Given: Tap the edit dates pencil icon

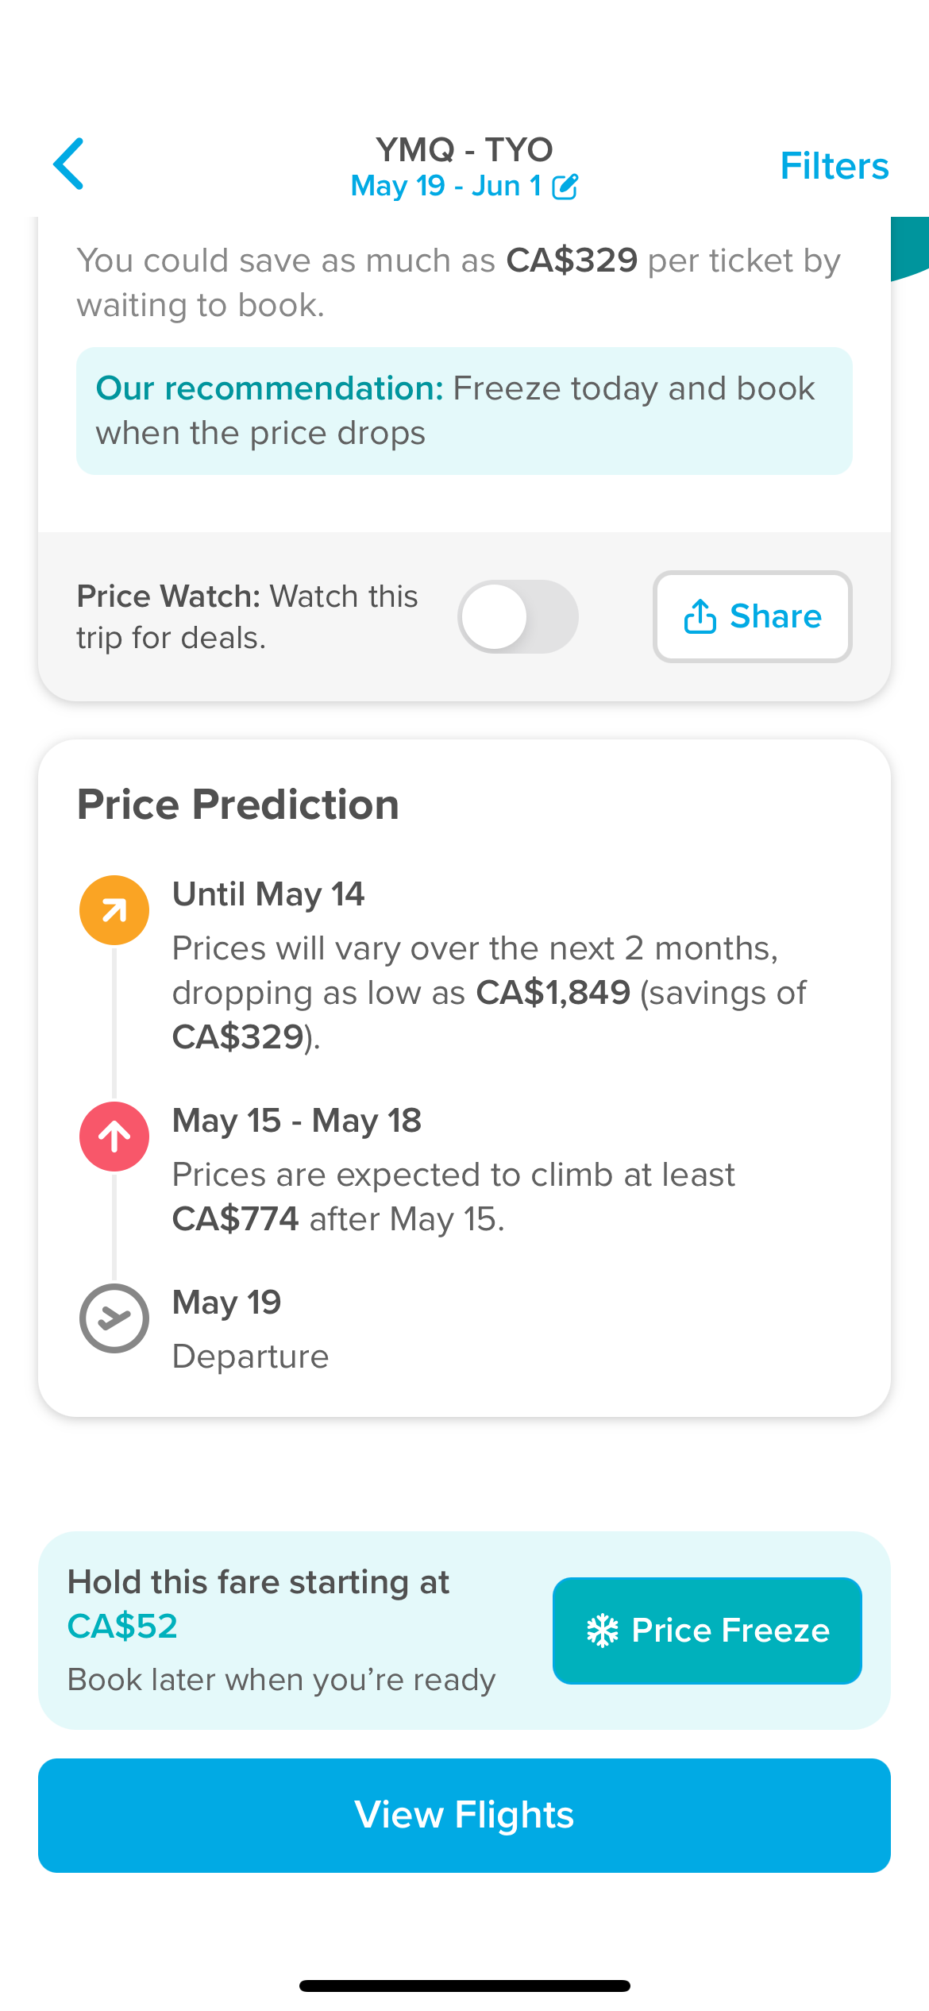Looking at the screenshot, I should 565,187.
